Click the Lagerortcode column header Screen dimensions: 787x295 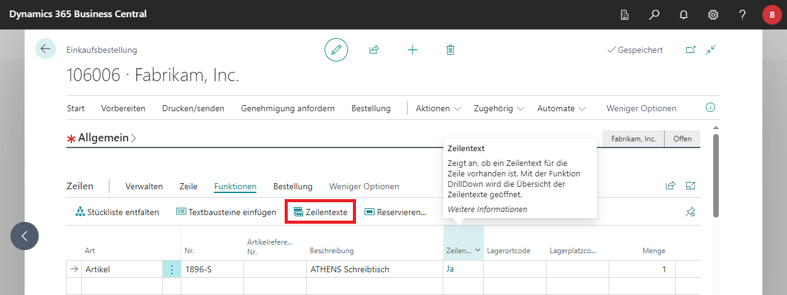[508, 251]
